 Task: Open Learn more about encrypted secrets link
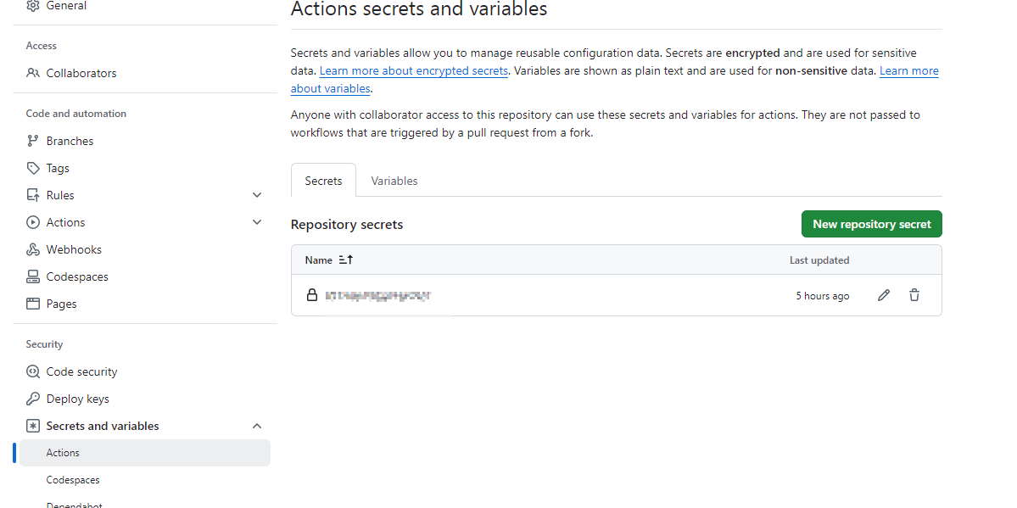(414, 71)
